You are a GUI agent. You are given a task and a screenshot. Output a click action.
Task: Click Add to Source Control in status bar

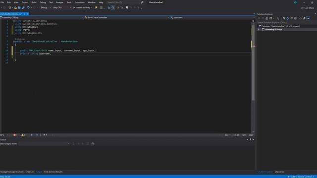point(301,177)
